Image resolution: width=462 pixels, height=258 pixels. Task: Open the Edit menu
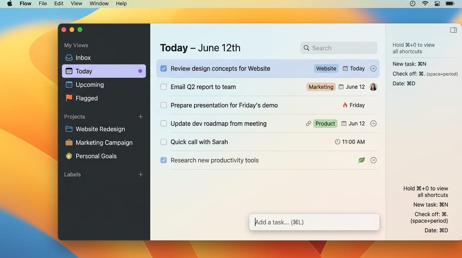[x=59, y=3]
